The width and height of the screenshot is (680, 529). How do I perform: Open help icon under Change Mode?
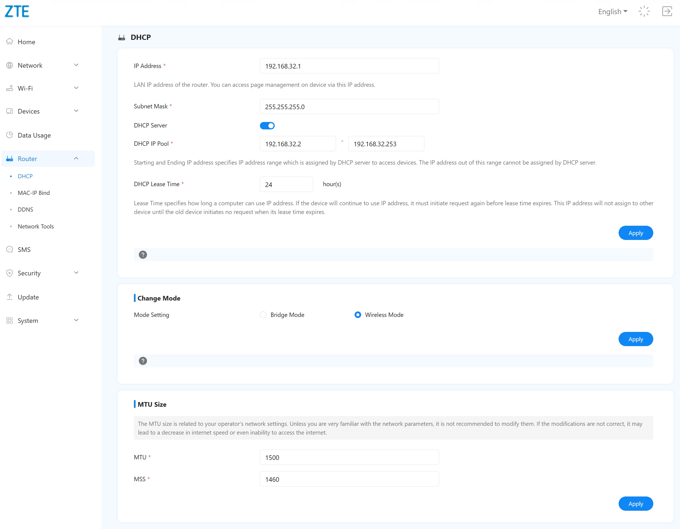click(x=143, y=361)
